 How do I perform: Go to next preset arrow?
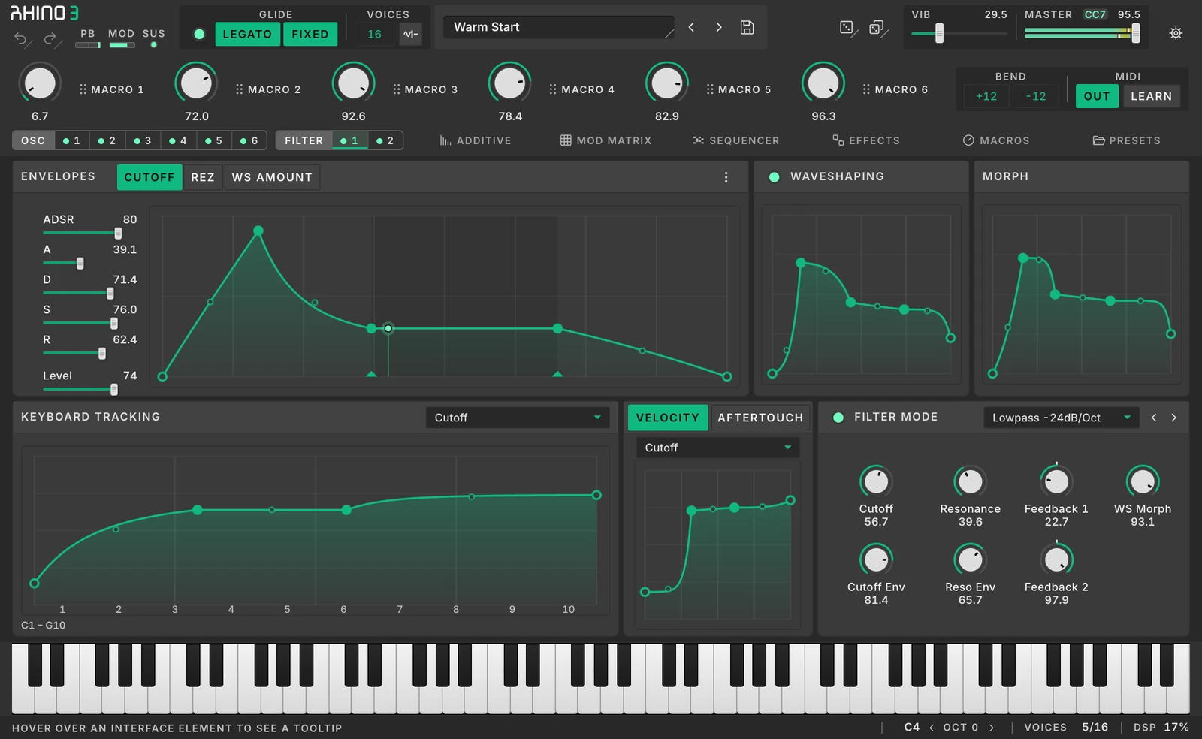point(719,27)
